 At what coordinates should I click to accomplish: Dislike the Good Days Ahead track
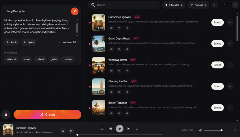click(119, 49)
